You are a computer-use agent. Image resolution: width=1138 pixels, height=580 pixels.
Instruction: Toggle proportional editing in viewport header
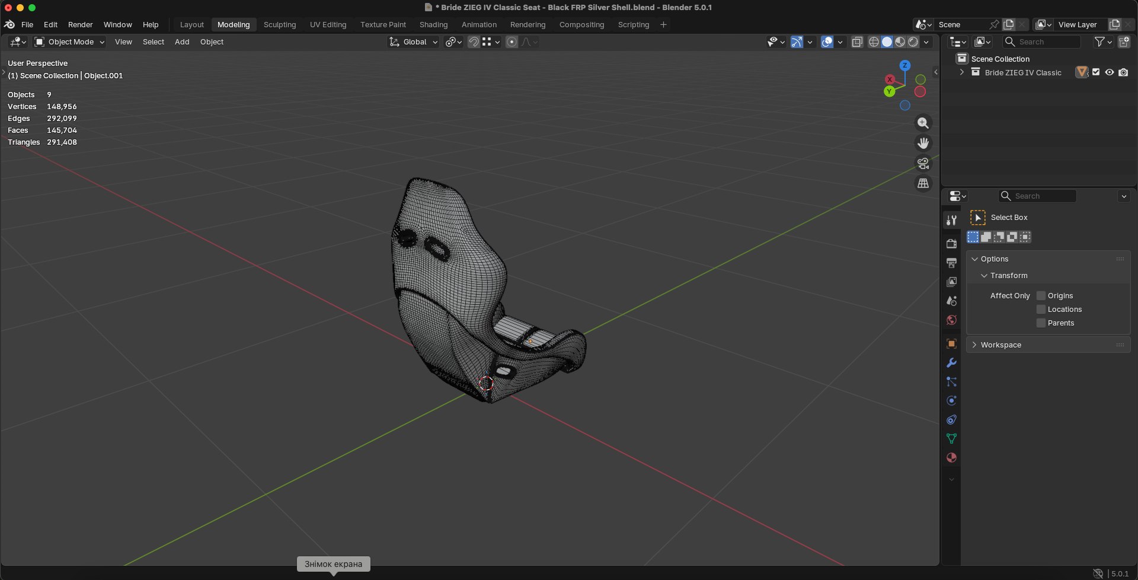512,42
